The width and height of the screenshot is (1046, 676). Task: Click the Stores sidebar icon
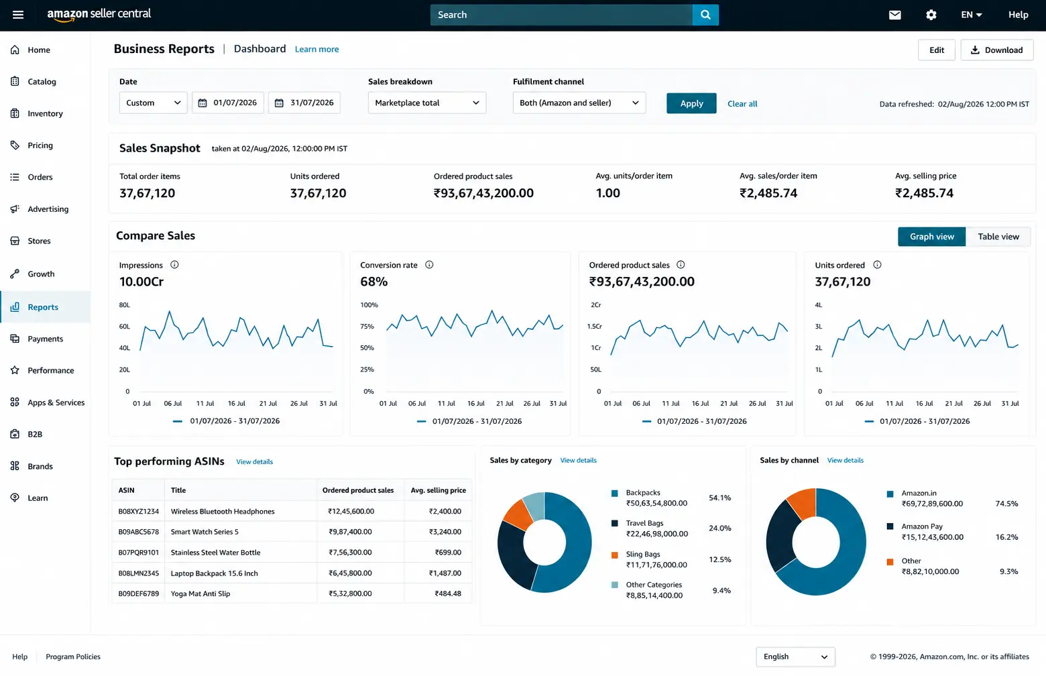pyautogui.click(x=15, y=241)
